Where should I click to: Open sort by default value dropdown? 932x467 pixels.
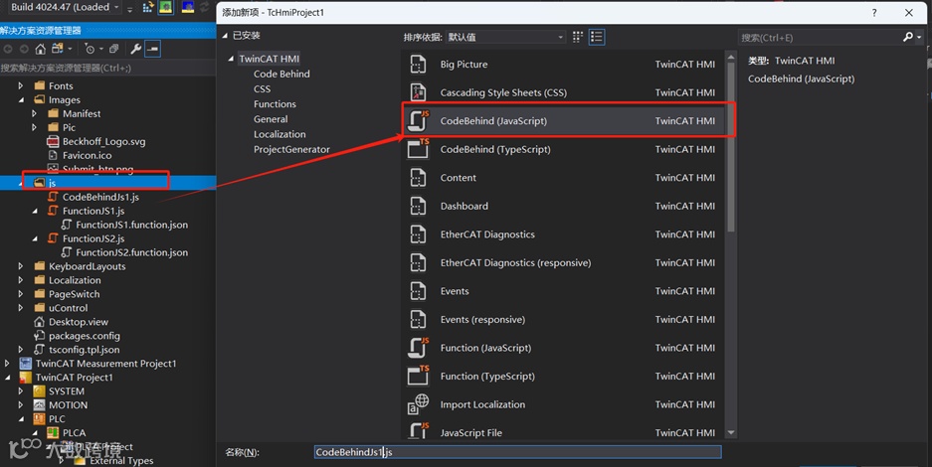click(x=504, y=37)
